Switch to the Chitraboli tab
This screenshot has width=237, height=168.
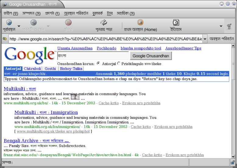32,69
